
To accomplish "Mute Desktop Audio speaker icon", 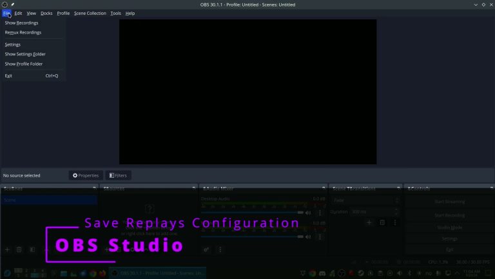I will (308, 213).
